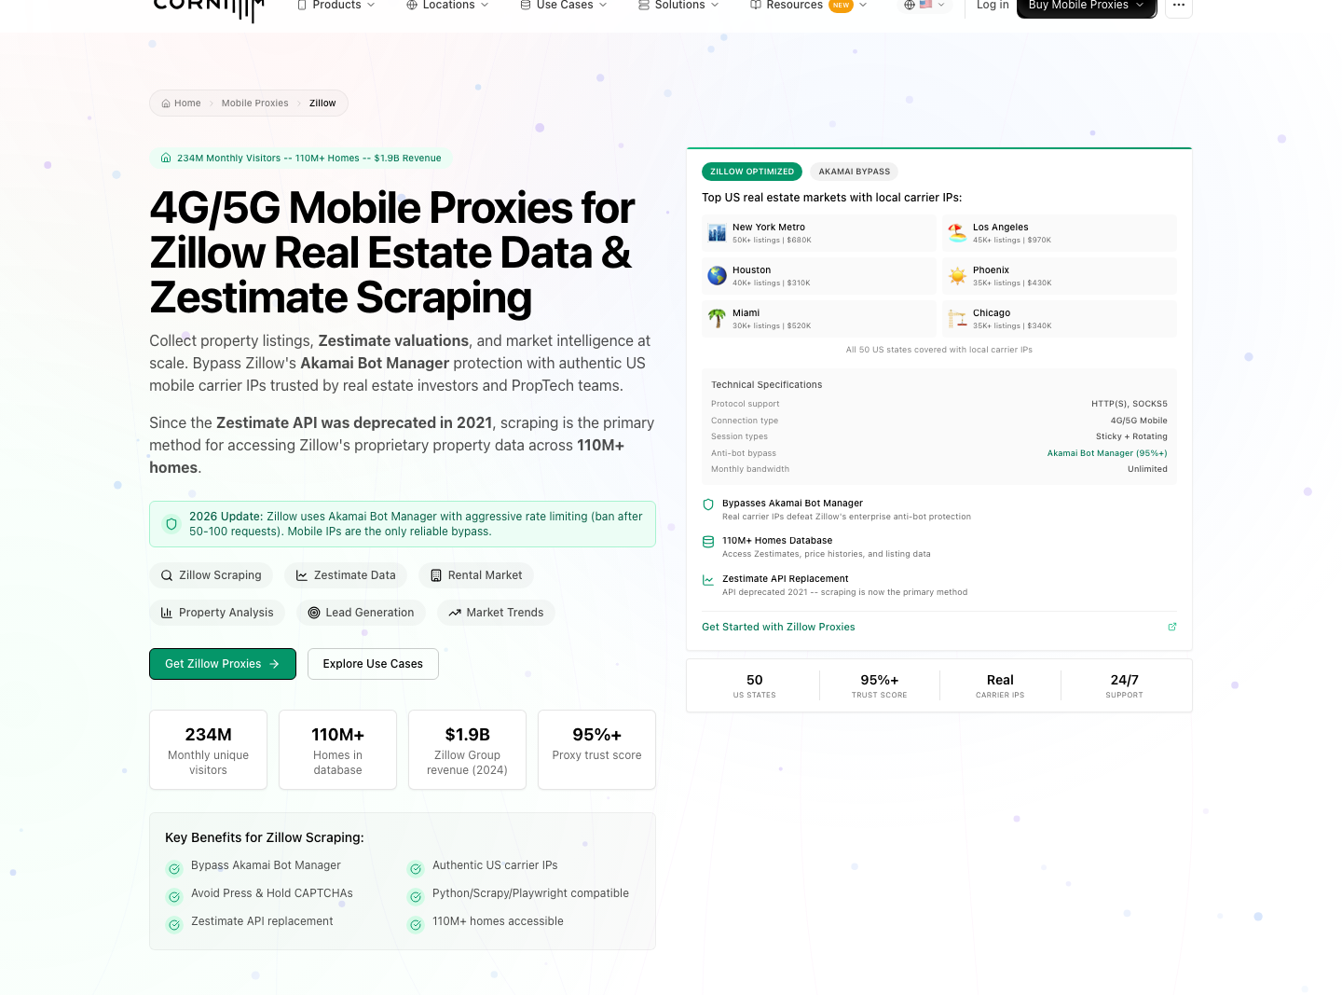Click the Bypass Akamai Bot Manager check icon
The image size is (1342, 995).
tap(173, 869)
